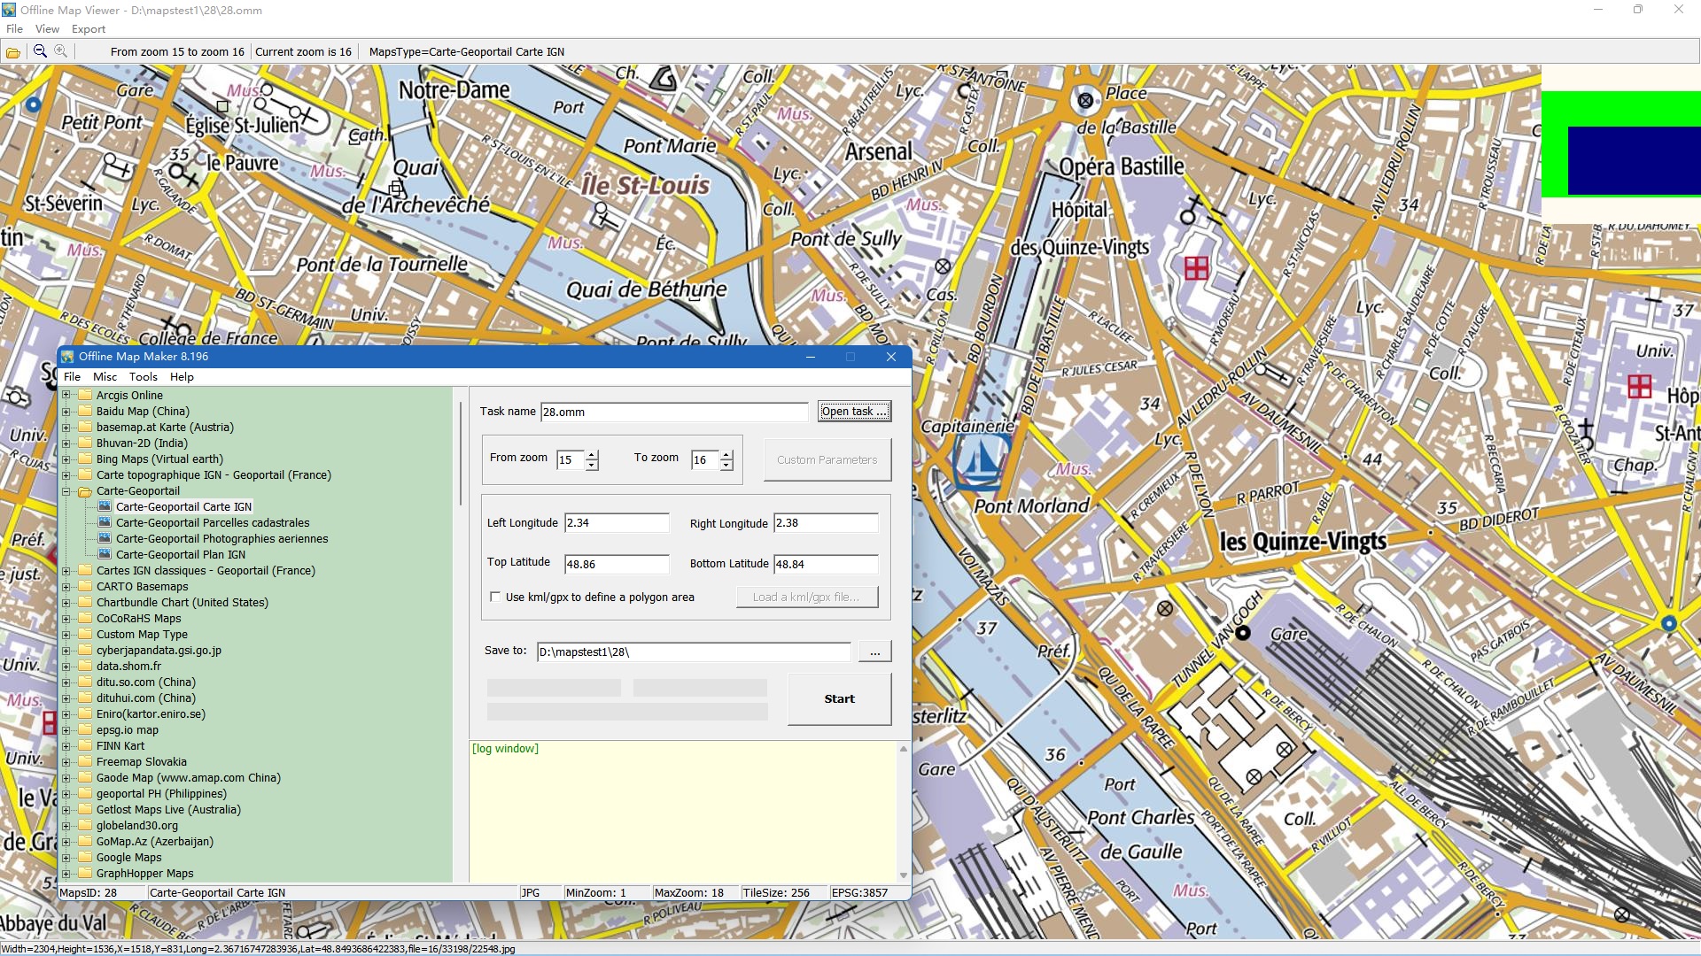Click the Open task button
The width and height of the screenshot is (1701, 956).
point(853,412)
